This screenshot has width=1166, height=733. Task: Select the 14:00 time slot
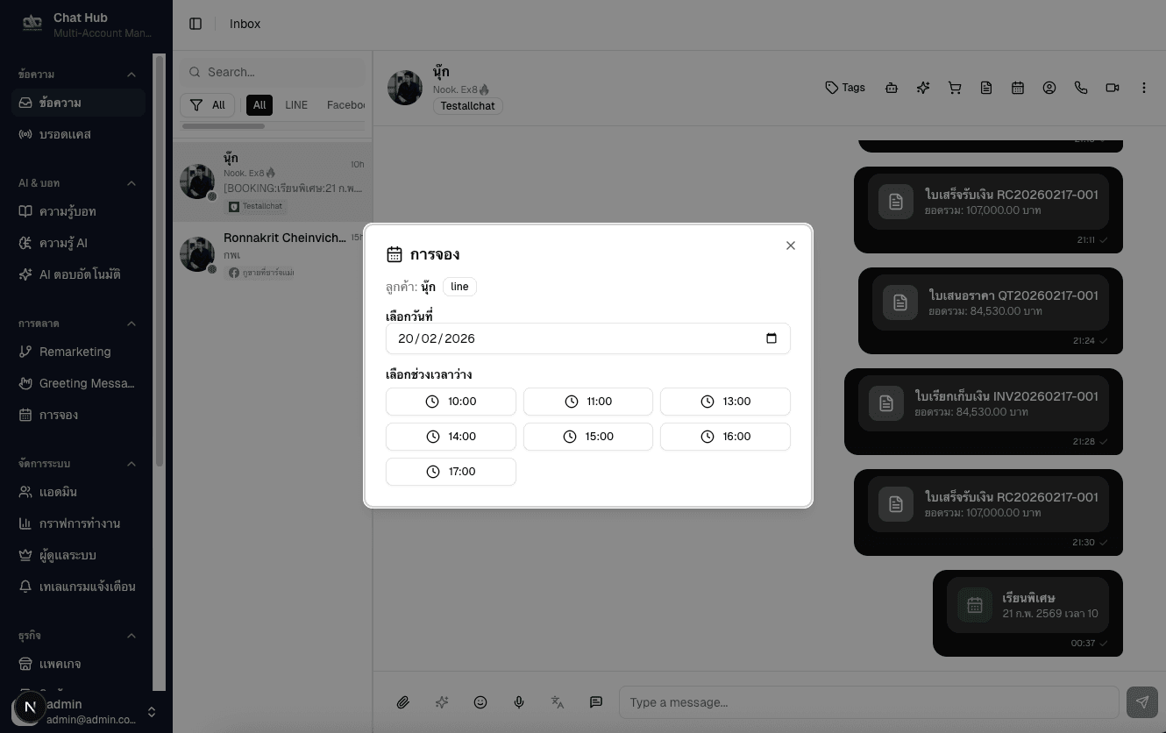[x=451, y=436]
